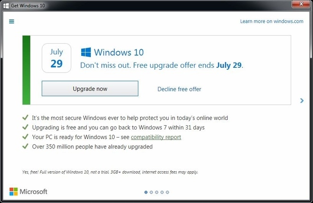Click checkmark beside most secure Windows
The height and width of the screenshot is (203, 313).
coord(25,118)
